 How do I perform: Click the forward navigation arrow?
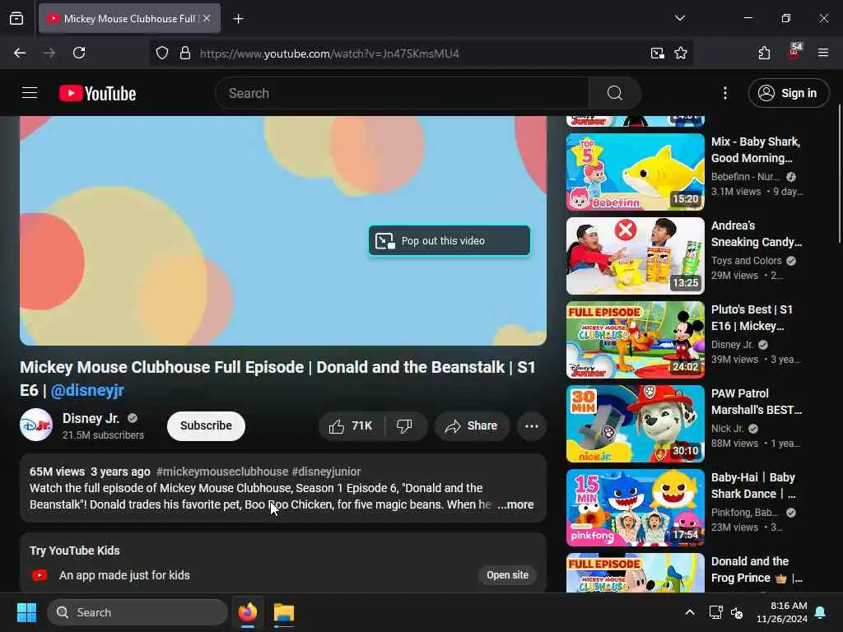tap(49, 53)
